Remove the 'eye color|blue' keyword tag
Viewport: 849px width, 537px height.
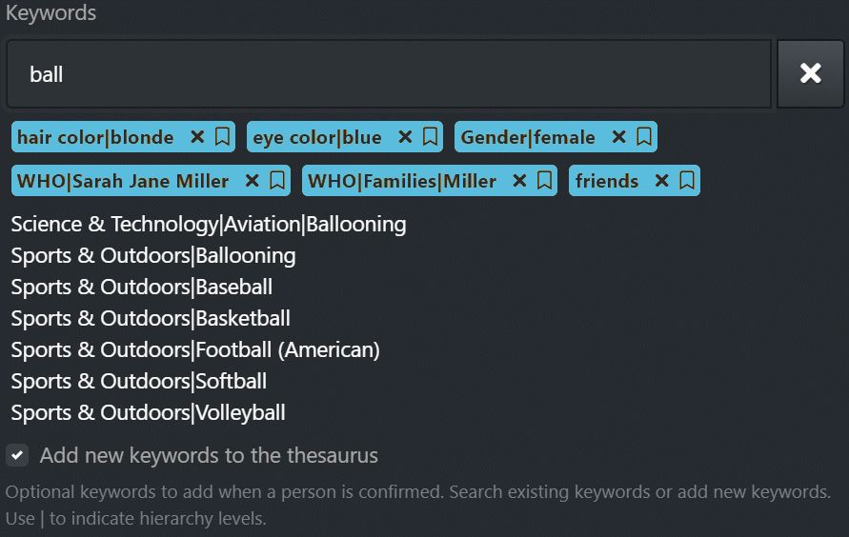point(405,137)
